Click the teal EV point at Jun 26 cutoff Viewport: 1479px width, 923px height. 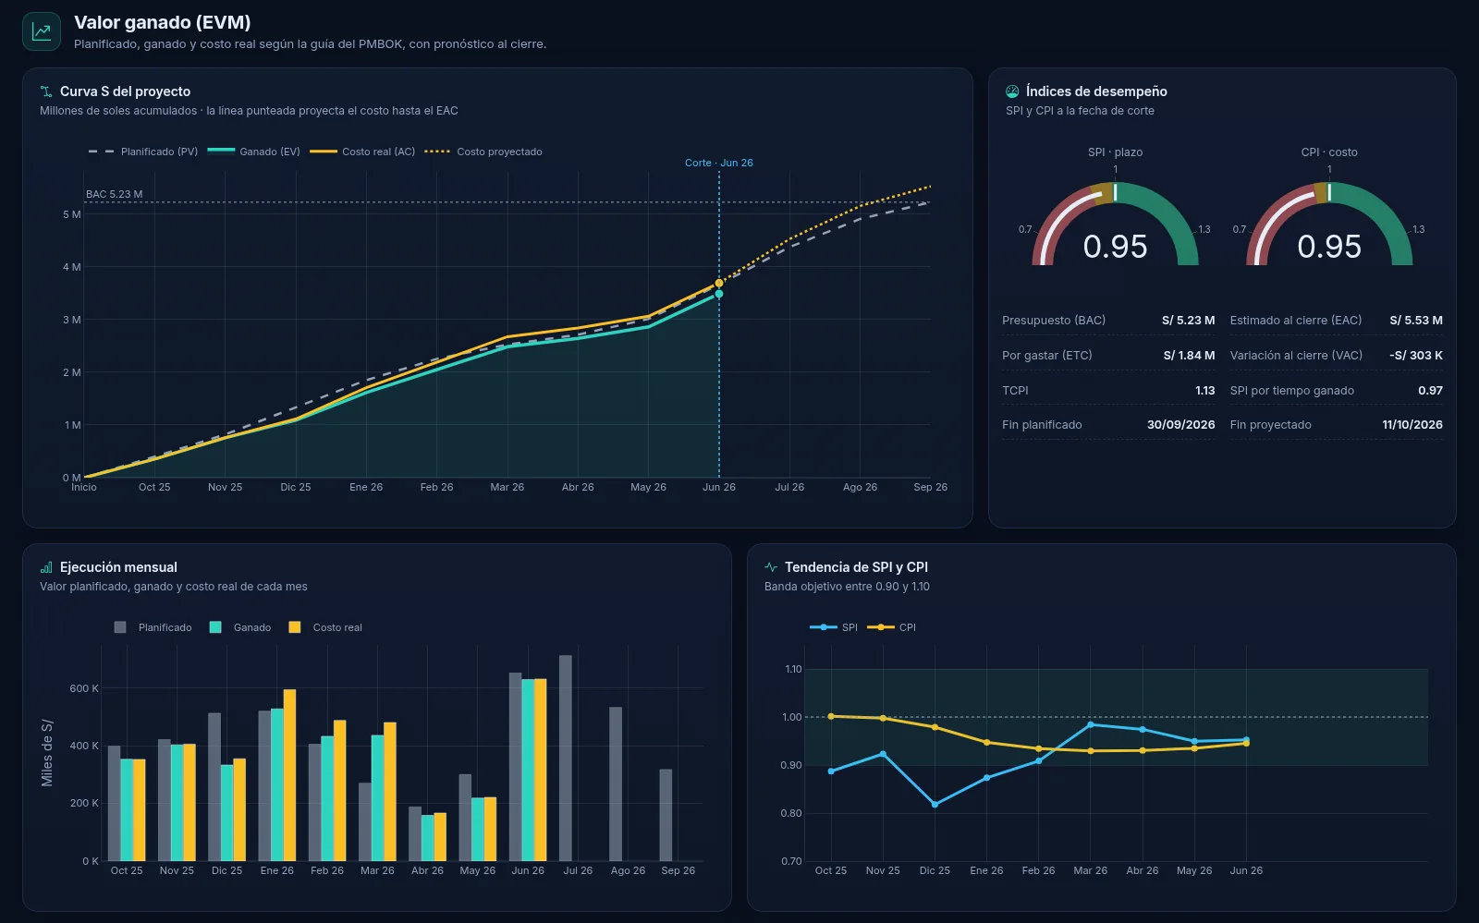point(719,294)
